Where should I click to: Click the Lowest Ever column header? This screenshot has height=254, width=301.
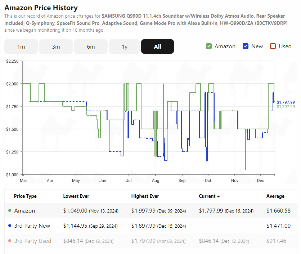(76, 196)
